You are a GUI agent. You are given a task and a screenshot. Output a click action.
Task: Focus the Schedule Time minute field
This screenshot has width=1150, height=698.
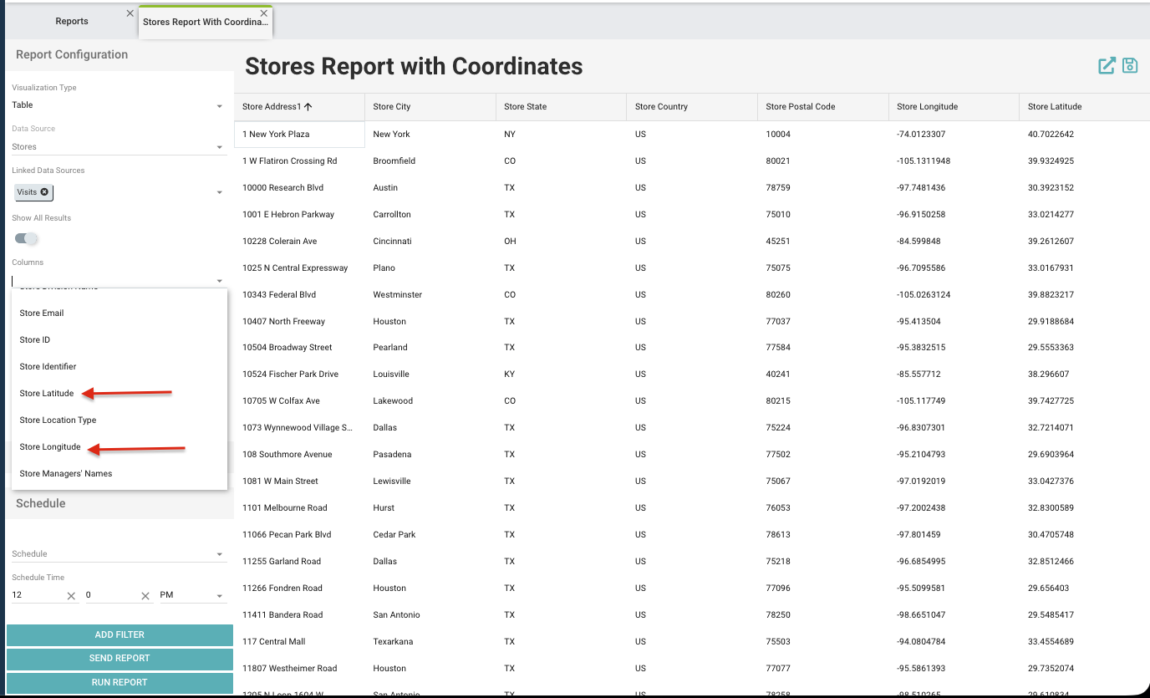click(111, 595)
